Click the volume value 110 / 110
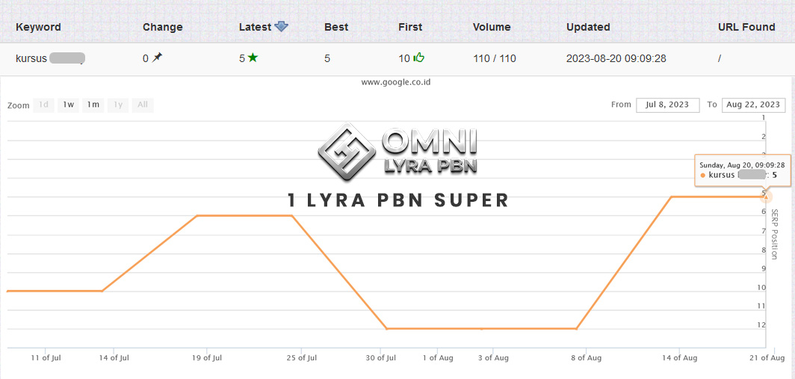 click(x=495, y=59)
